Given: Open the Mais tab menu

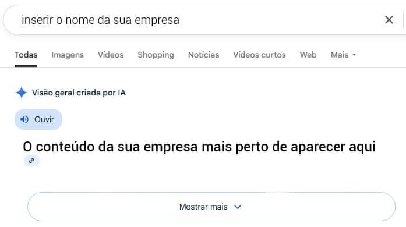Looking at the screenshot, I should 343,55.
